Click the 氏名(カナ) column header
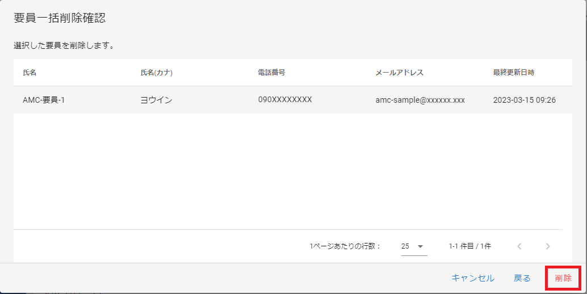The height and width of the screenshot is (294, 587). pyautogui.click(x=156, y=73)
